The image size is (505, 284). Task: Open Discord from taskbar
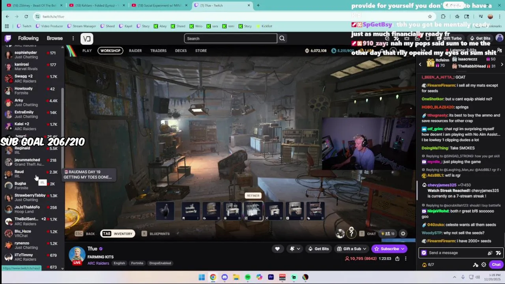224,277
